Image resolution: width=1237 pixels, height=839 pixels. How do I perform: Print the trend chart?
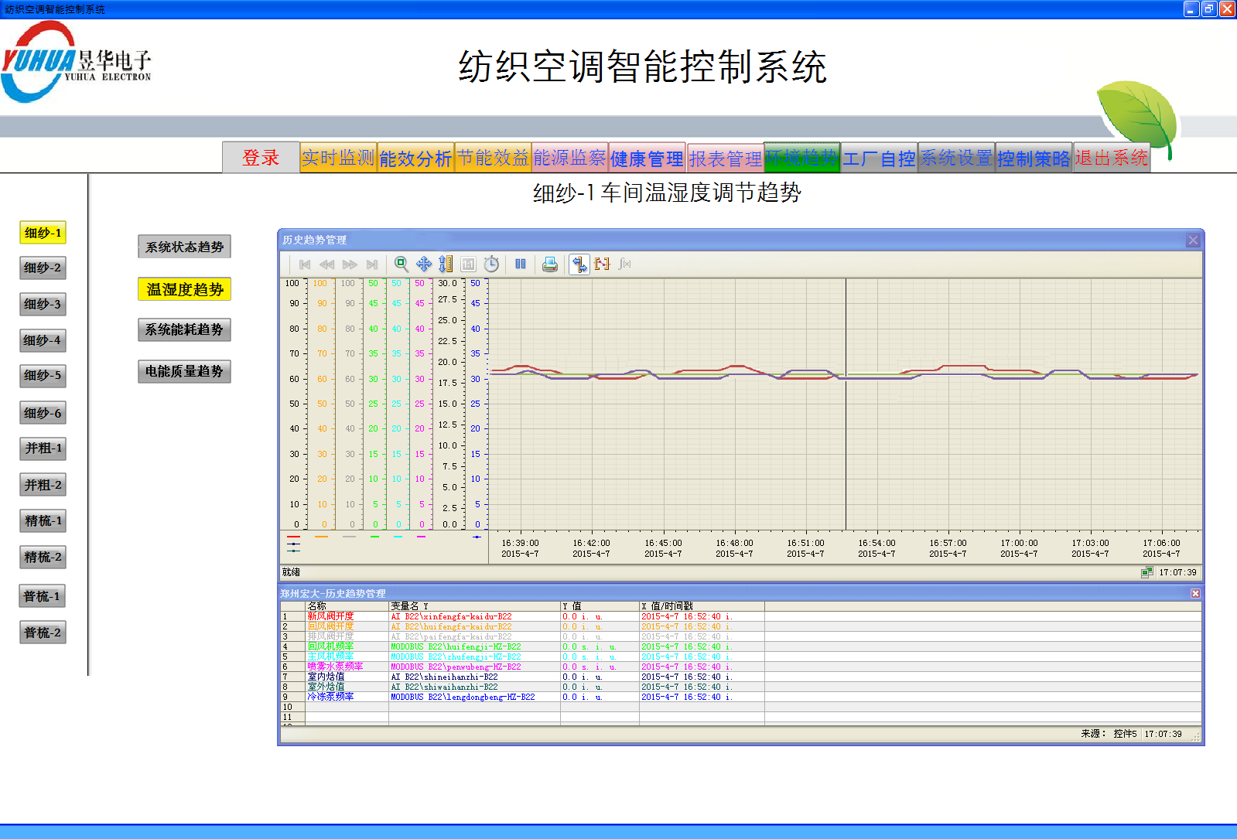pyautogui.click(x=550, y=264)
